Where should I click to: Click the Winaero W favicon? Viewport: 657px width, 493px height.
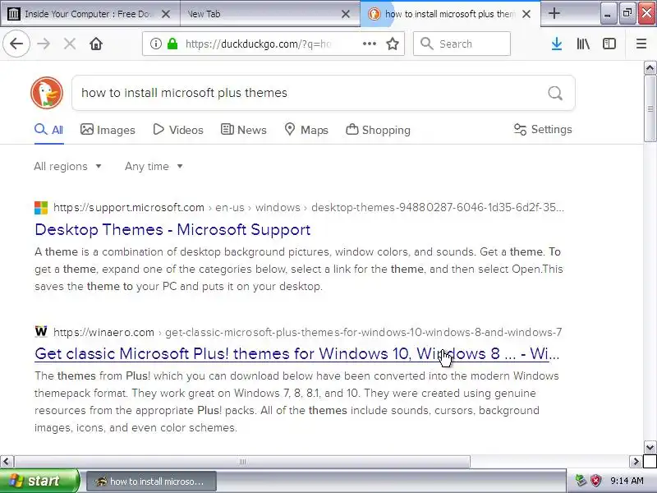coord(41,332)
